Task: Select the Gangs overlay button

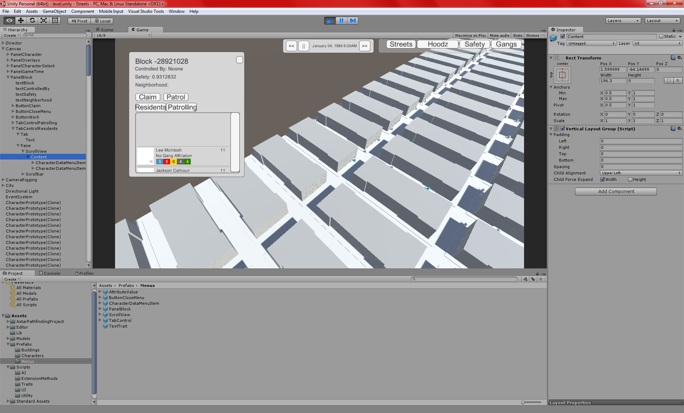Action: [506, 44]
